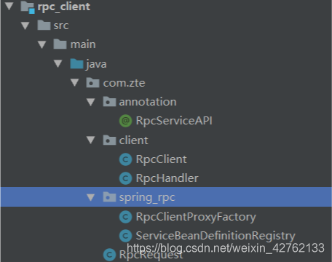Open the RpcServiceAPI annotation file
This screenshot has height=262, width=332.
tap(174, 121)
